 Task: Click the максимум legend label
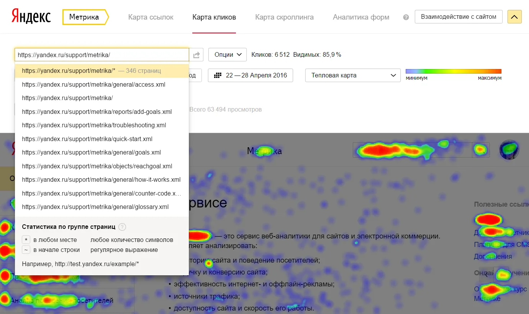coord(490,78)
